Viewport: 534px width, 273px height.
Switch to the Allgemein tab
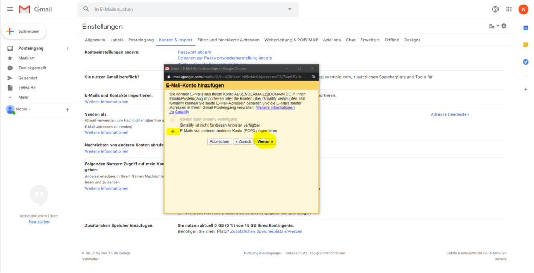95,40
